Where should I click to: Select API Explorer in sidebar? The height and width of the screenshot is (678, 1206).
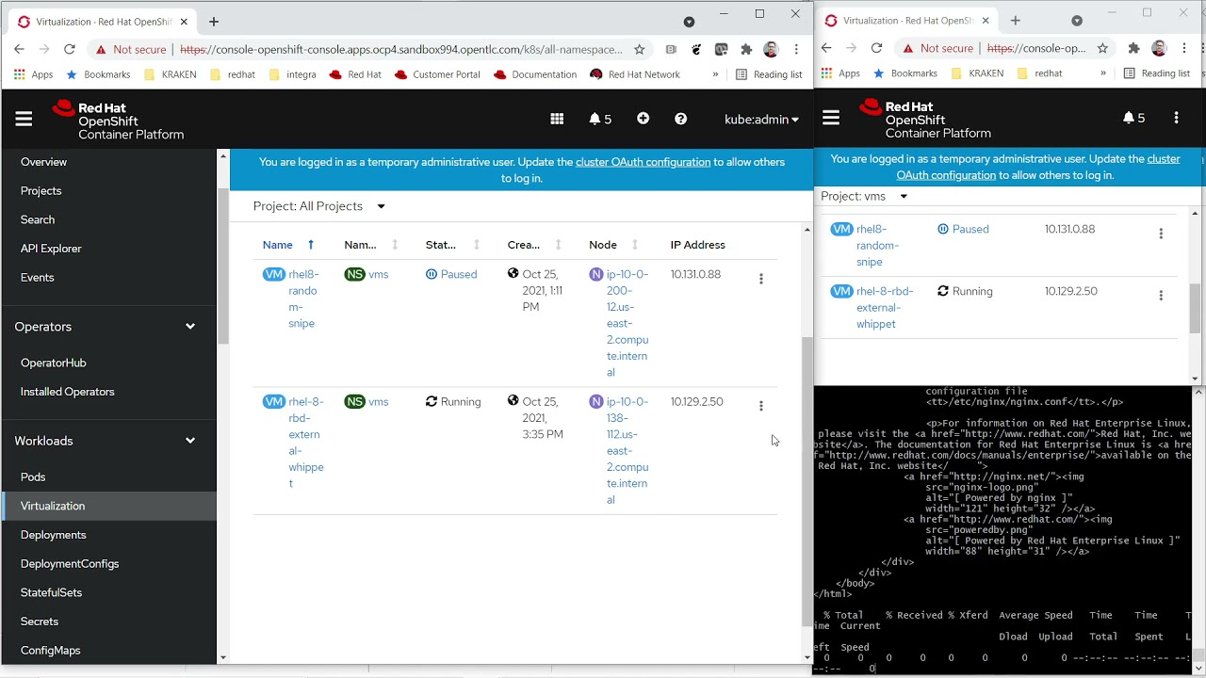coord(51,249)
